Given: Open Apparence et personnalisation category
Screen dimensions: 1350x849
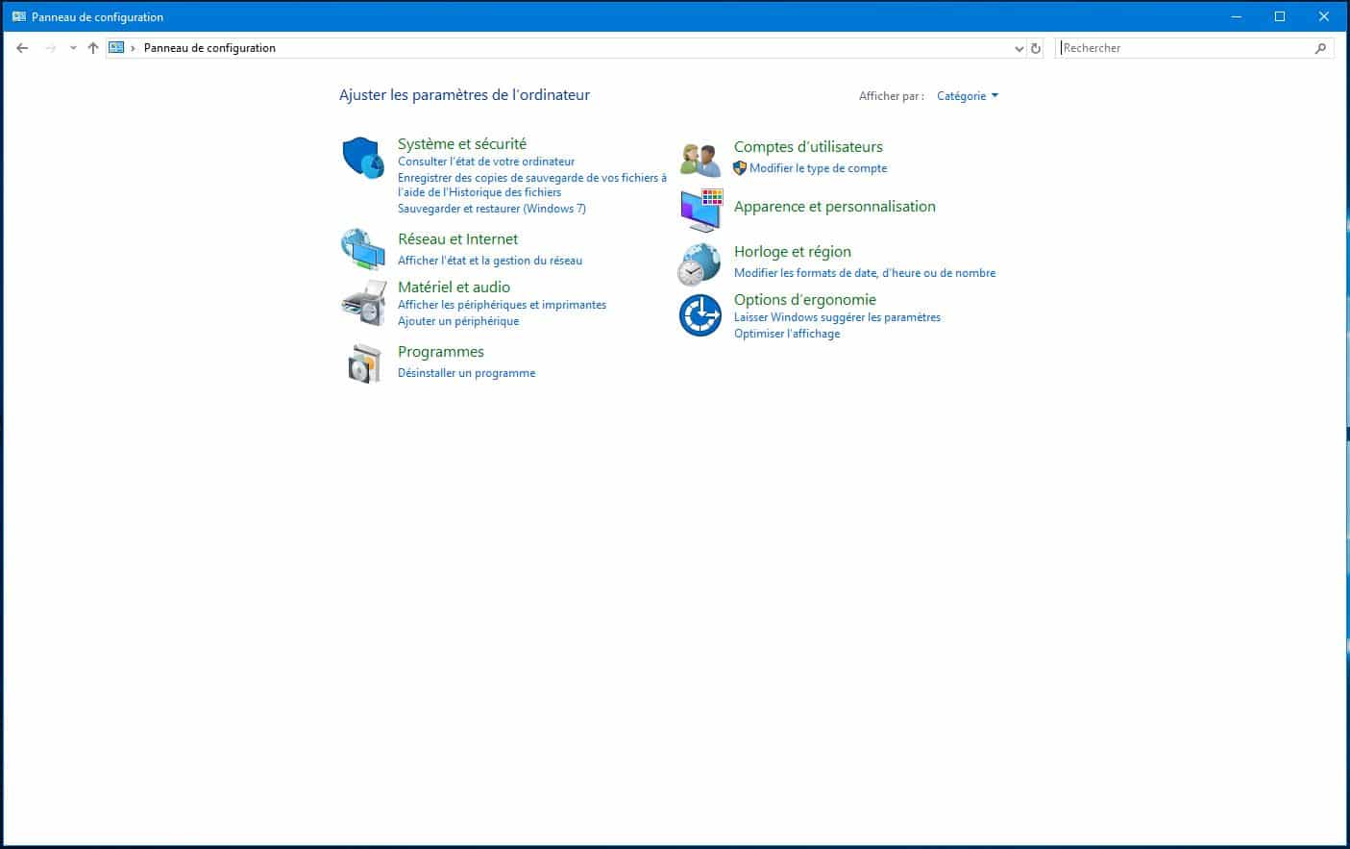Looking at the screenshot, I should [835, 207].
